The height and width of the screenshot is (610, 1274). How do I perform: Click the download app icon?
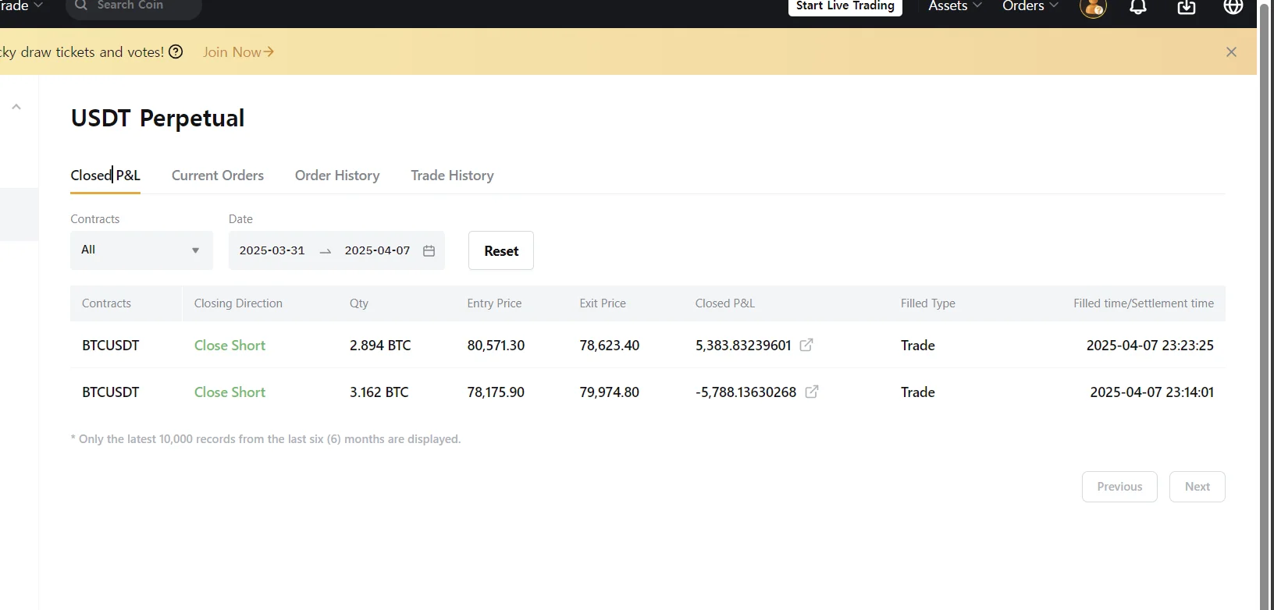1186,7
